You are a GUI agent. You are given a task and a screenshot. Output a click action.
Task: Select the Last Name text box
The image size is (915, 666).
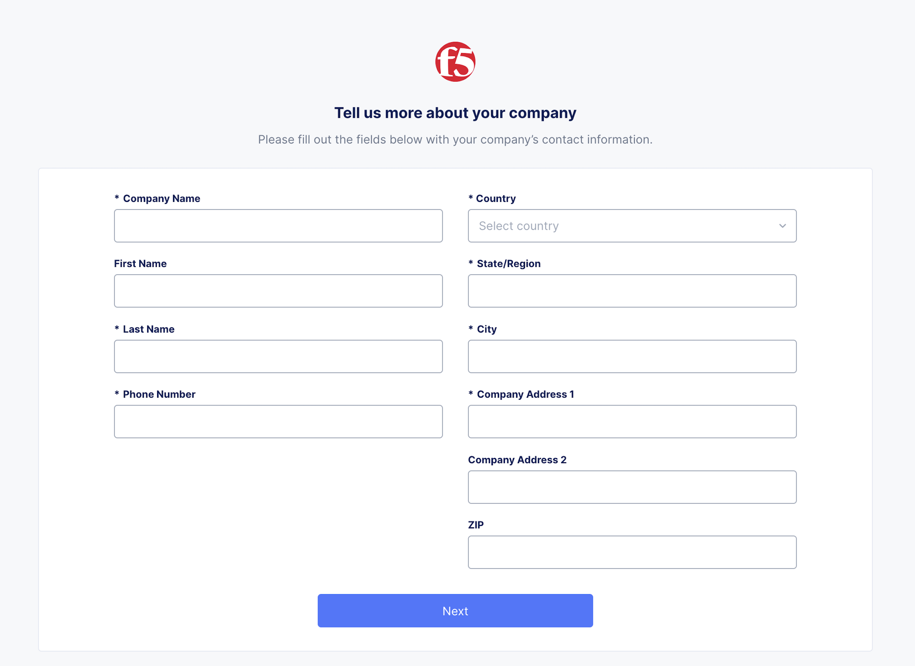click(x=278, y=356)
